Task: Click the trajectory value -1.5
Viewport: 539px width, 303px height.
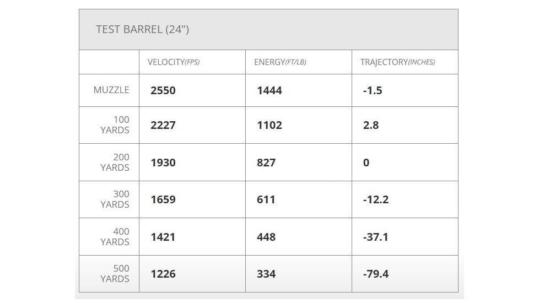Action: point(373,90)
